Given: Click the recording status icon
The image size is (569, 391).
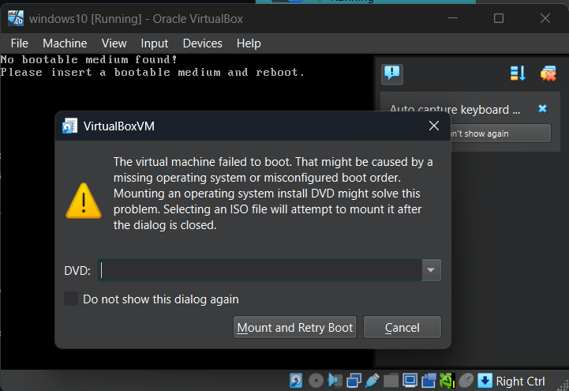Looking at the screenshot, I should (429, 381).
